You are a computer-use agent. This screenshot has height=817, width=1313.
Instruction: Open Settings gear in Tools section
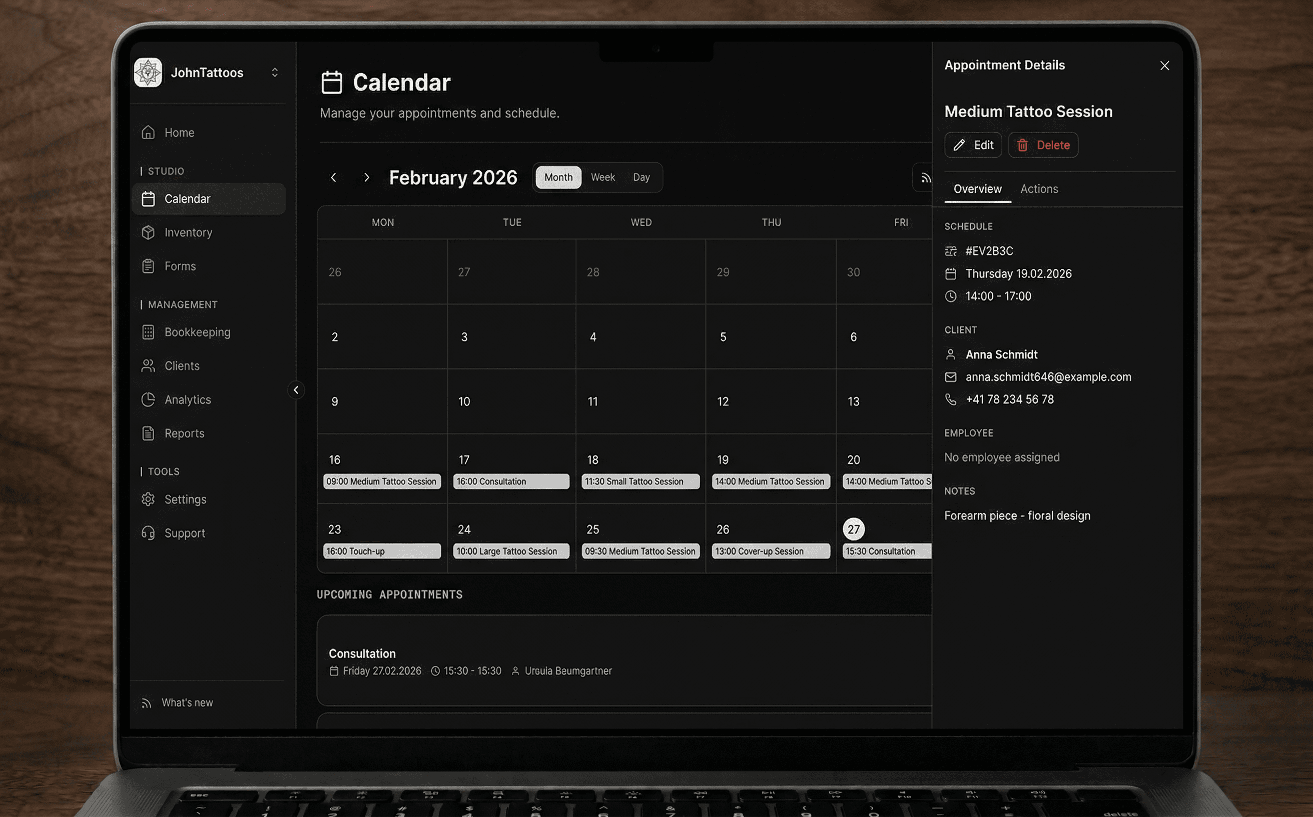click(x=148, y=499)
